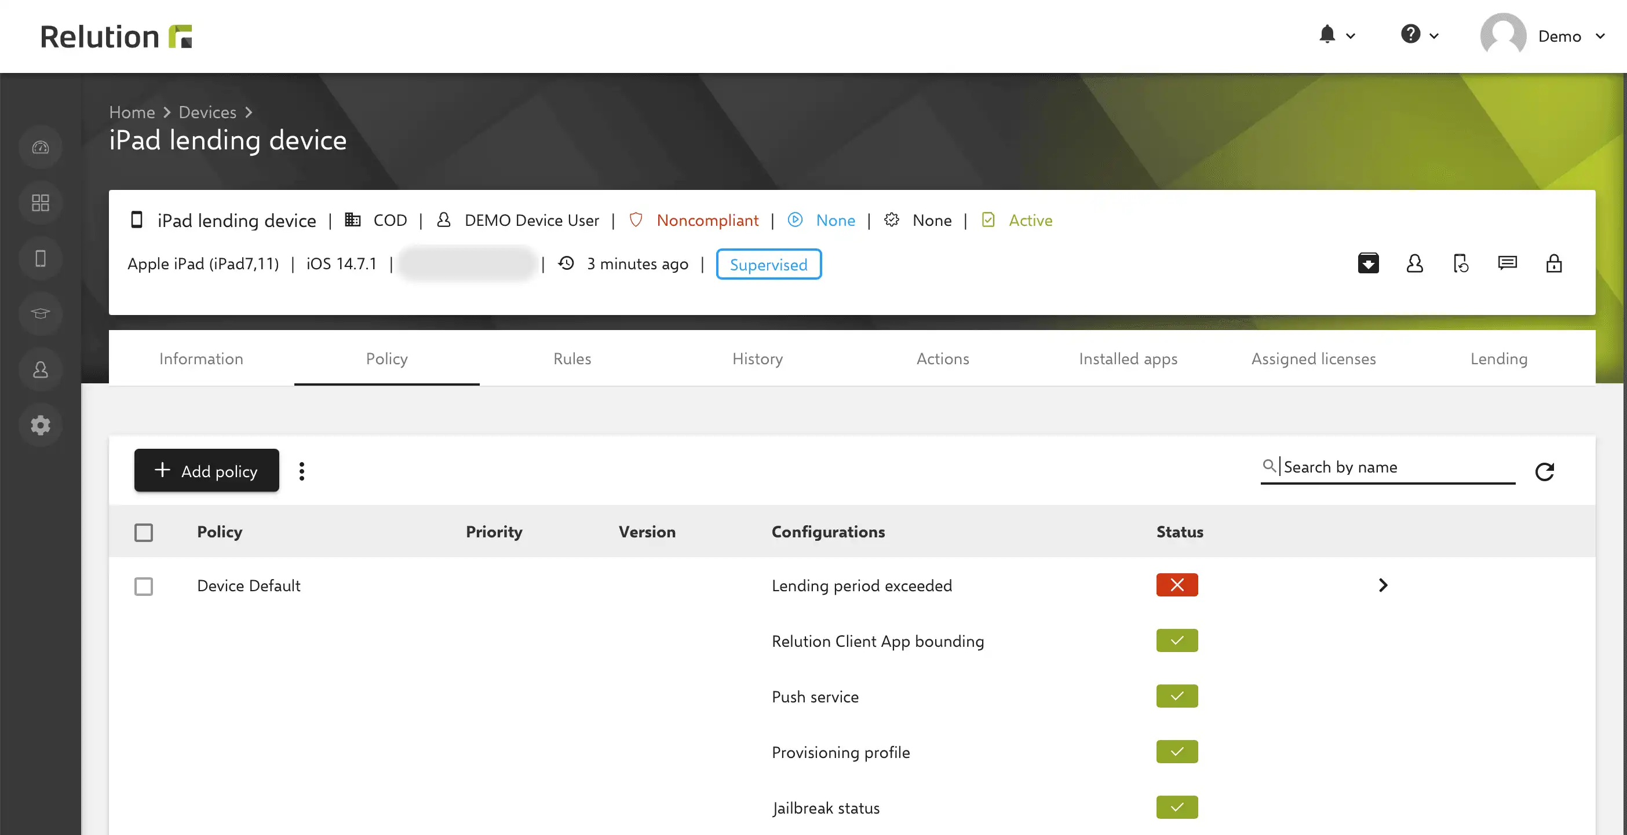Screen dimensions: 1627x835
Task: Click the send message icon
Action: point(1507,263)
